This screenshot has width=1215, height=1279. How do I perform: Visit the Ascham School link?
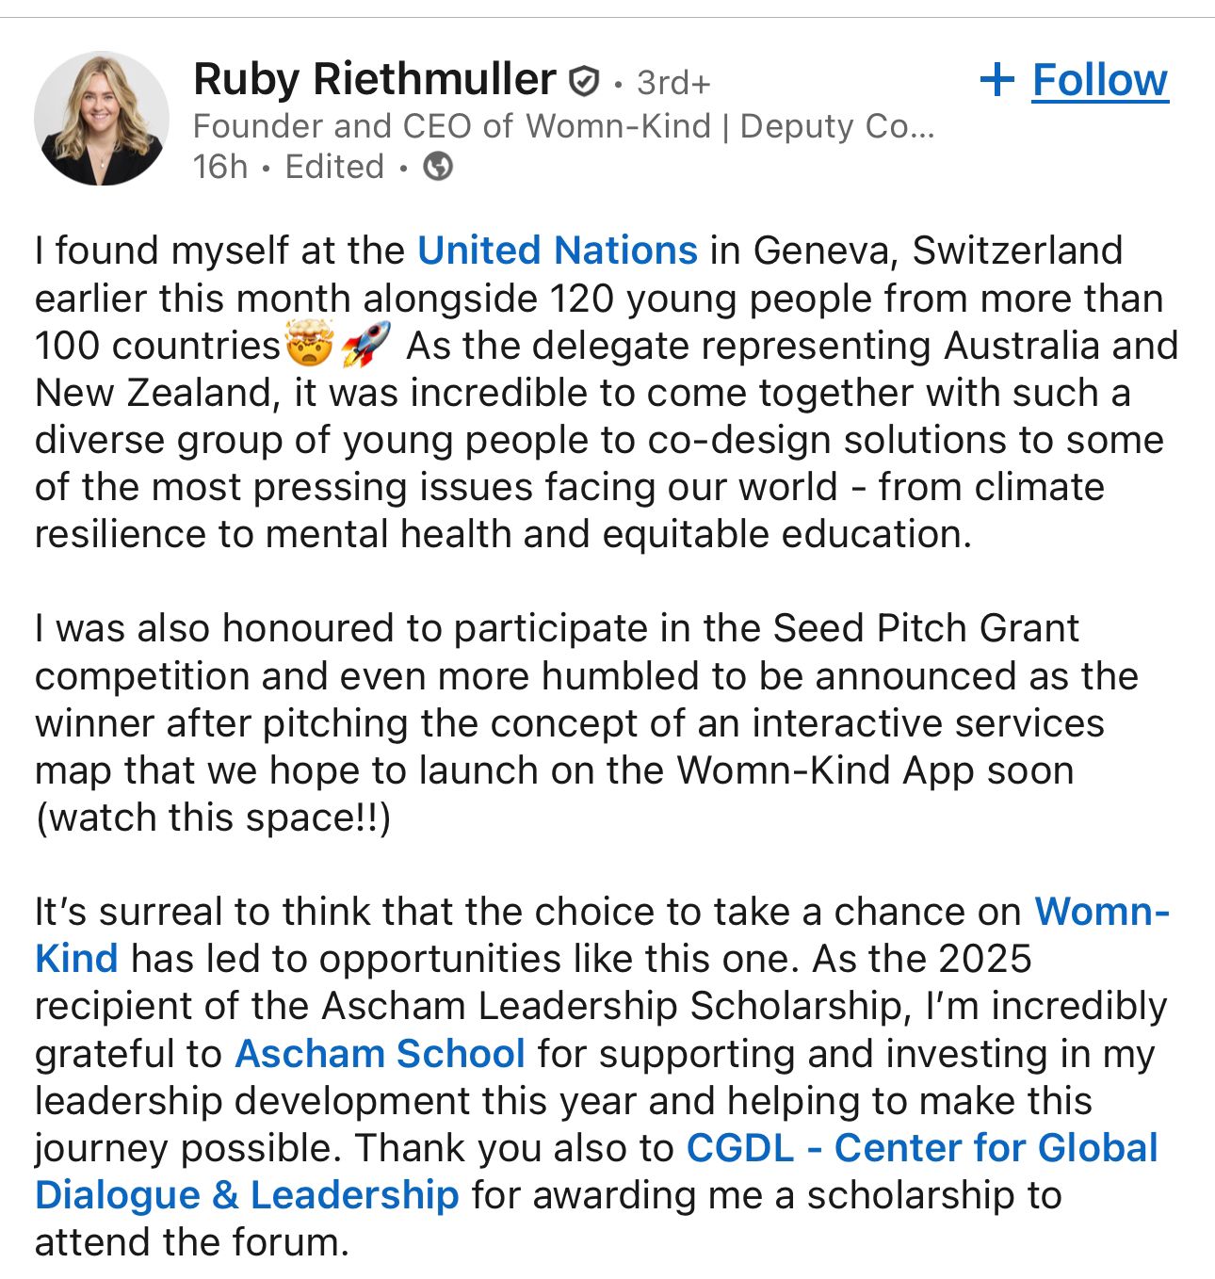point(380,1053)
